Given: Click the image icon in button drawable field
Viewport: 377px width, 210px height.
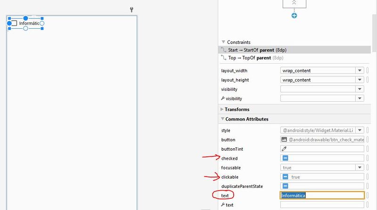Looking at the screenshot, I should [284, 139].
